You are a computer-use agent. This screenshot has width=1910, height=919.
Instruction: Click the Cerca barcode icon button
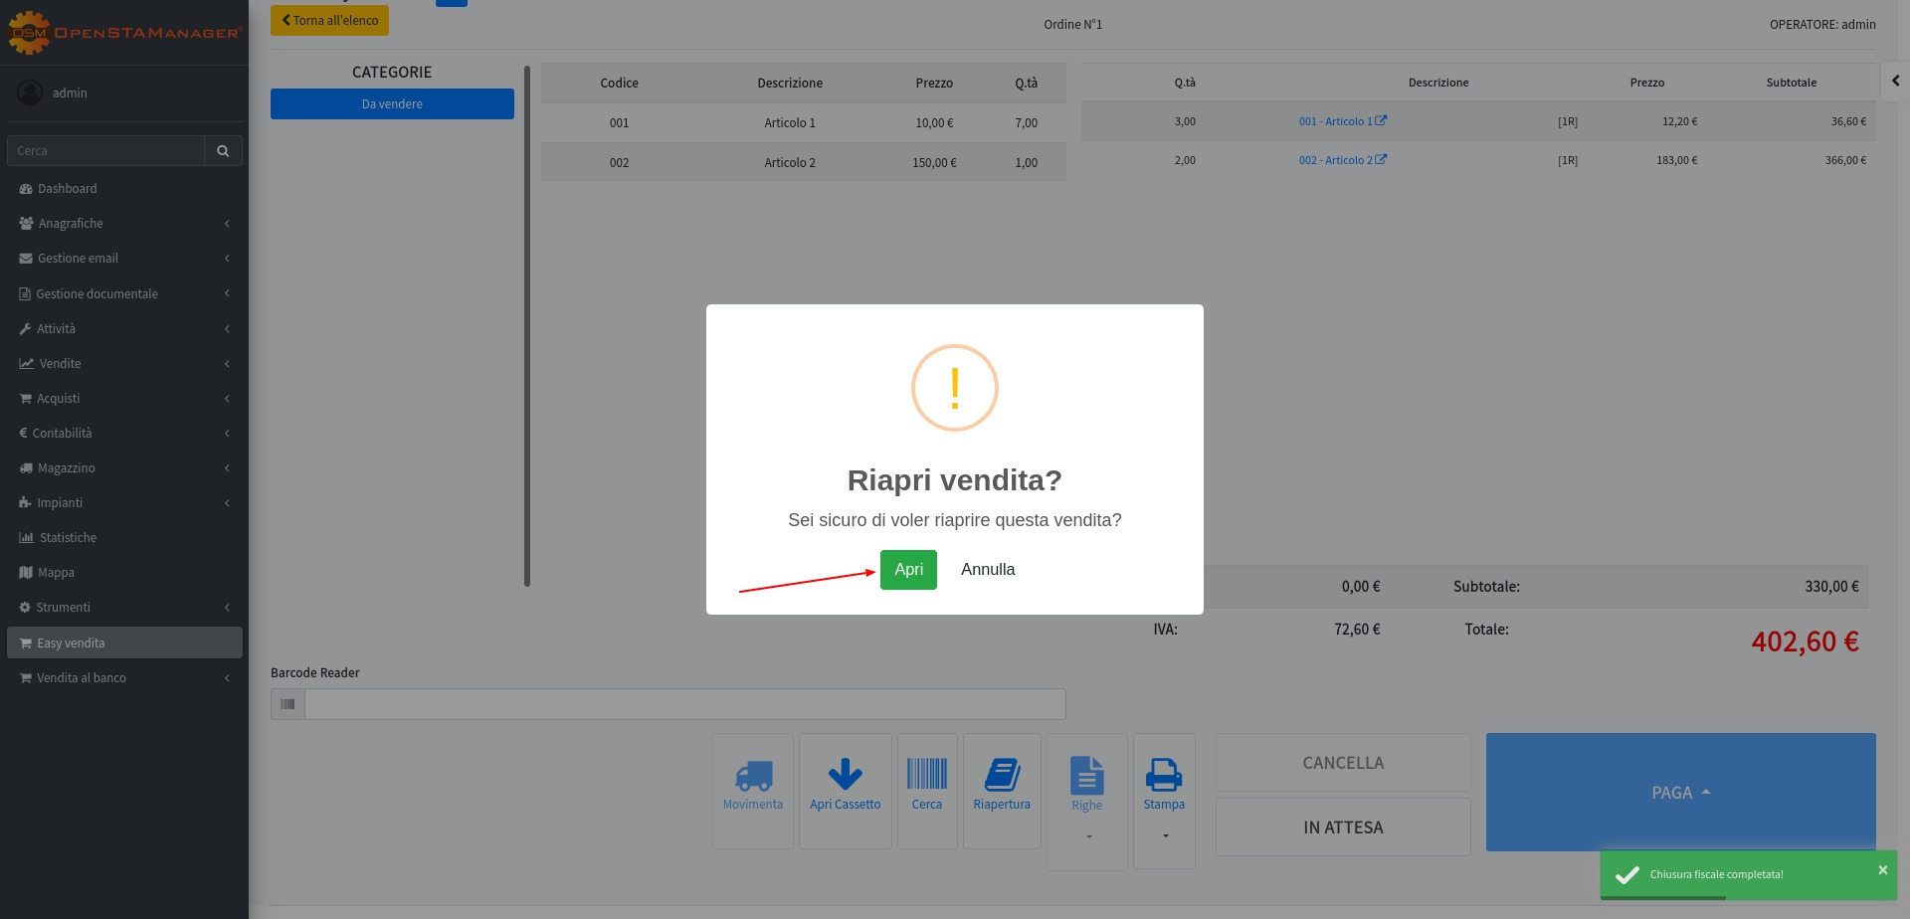click(x=927, y=776)
